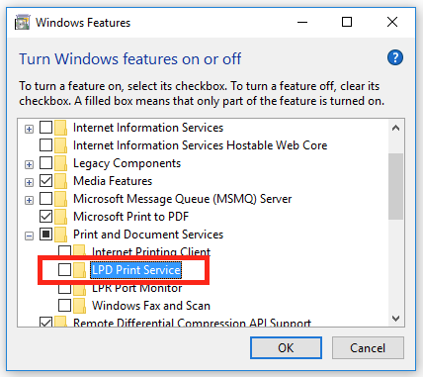Click the Microsoft Print to PDF folder icon
This screenshot has width=423, height=377.
60,217
